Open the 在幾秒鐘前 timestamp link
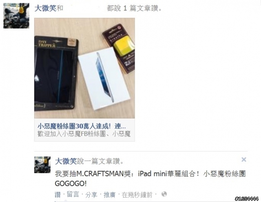Viewport: 261px width, 202px height. [137, 195]
